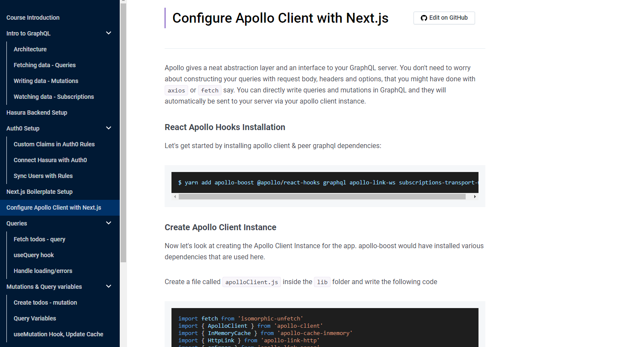Click the inline code 'lib'
638x347 pixels.
click(322, 282)
